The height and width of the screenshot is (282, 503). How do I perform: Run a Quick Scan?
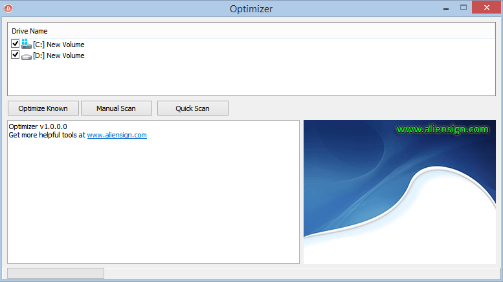193,108
